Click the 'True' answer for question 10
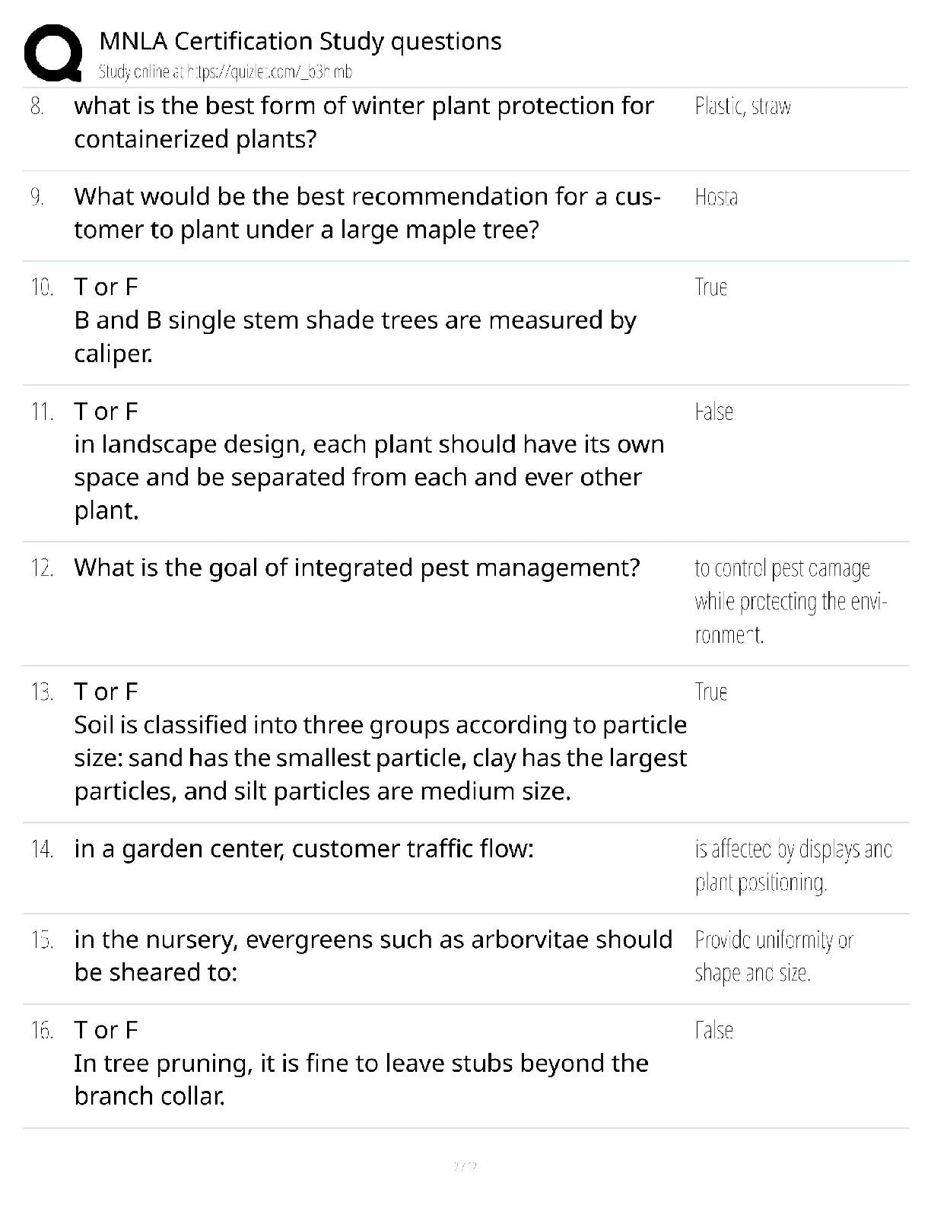This screenshot has height=1205, width=931. pyautogui.click(x=711, y=287)
